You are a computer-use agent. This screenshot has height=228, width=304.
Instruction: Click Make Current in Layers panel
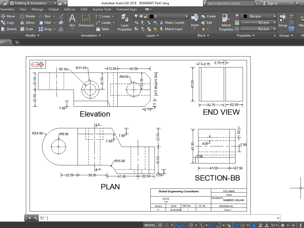click(x=174, y=22)
